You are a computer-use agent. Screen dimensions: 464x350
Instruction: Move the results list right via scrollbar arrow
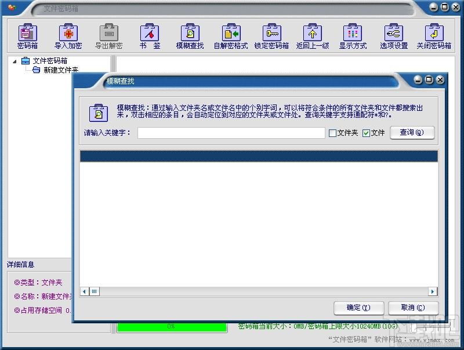pyautogui.click(x=432, y=291)
